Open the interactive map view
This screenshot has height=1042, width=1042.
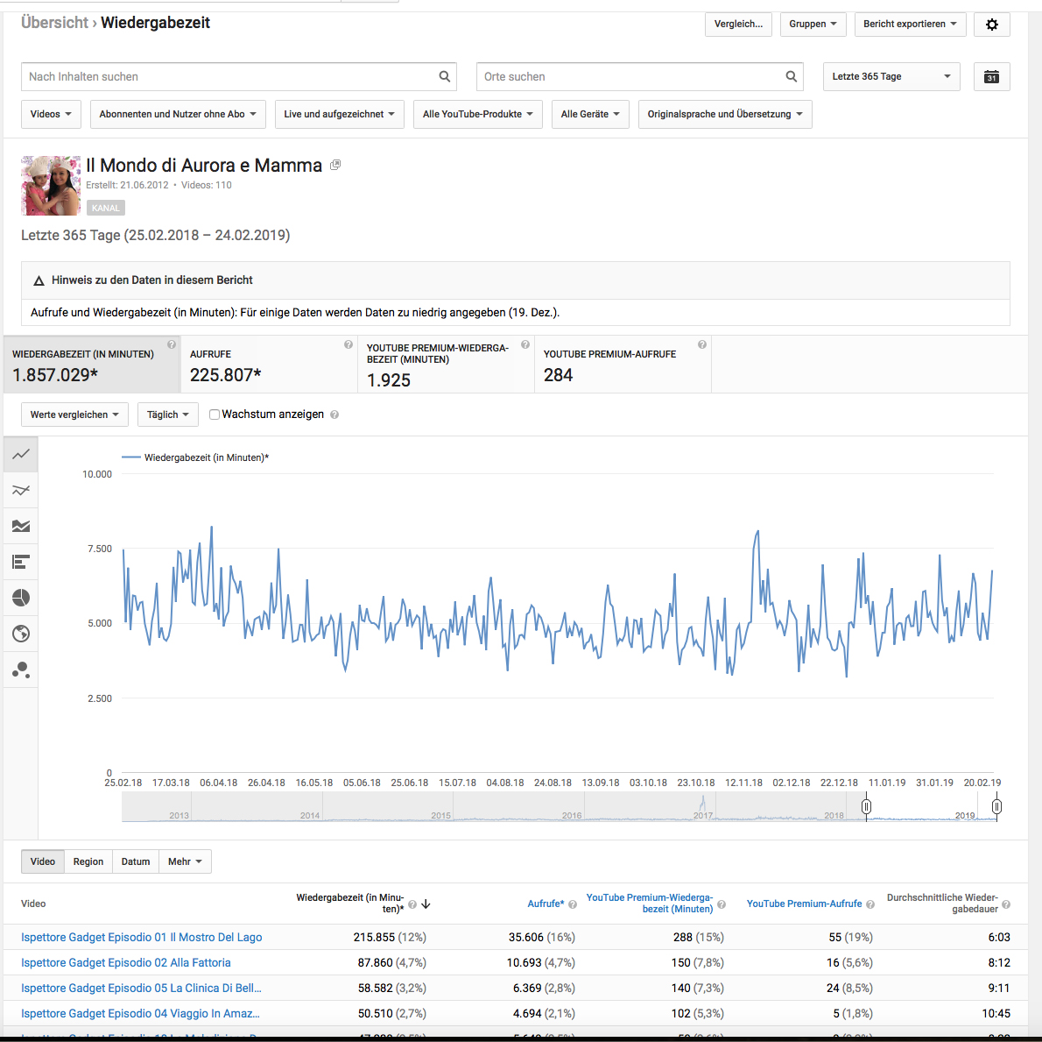pyautogui.click(x=21, y=634)
